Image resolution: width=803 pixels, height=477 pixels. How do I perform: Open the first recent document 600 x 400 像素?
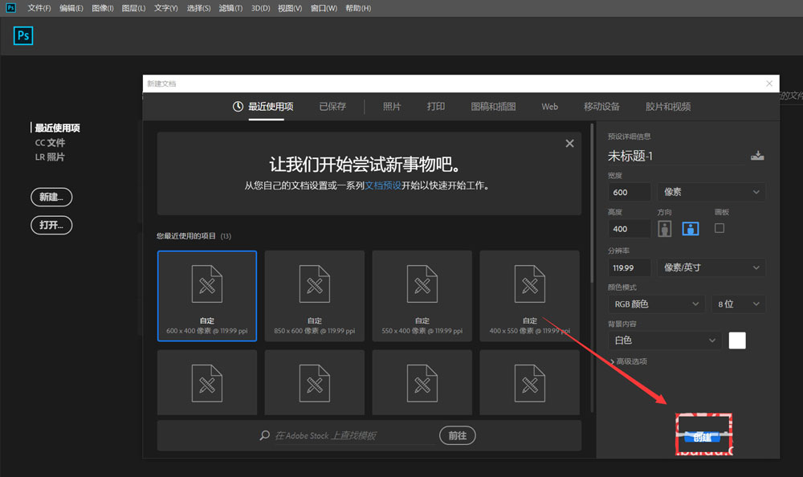click(x=206, y=296)
